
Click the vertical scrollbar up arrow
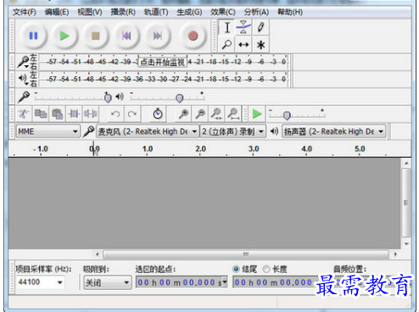point(406,164)
